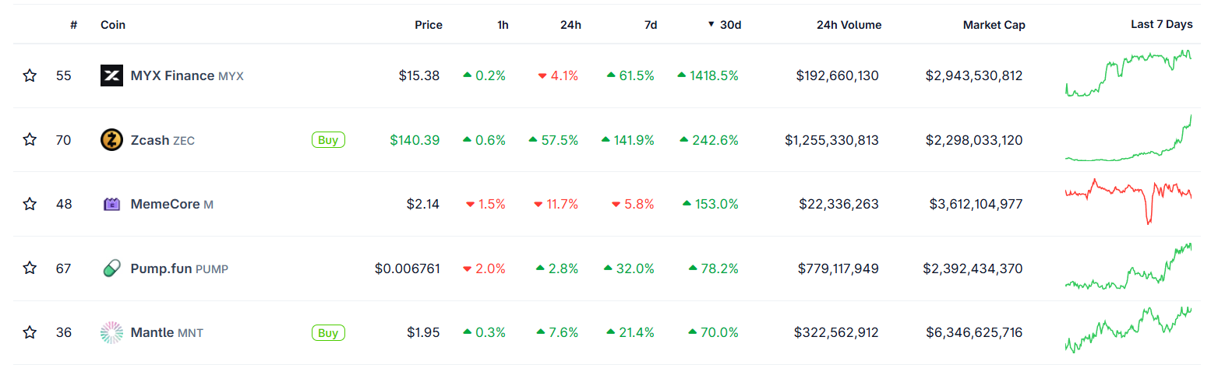Sort coins by 24h Volume header

coord(849,25)
